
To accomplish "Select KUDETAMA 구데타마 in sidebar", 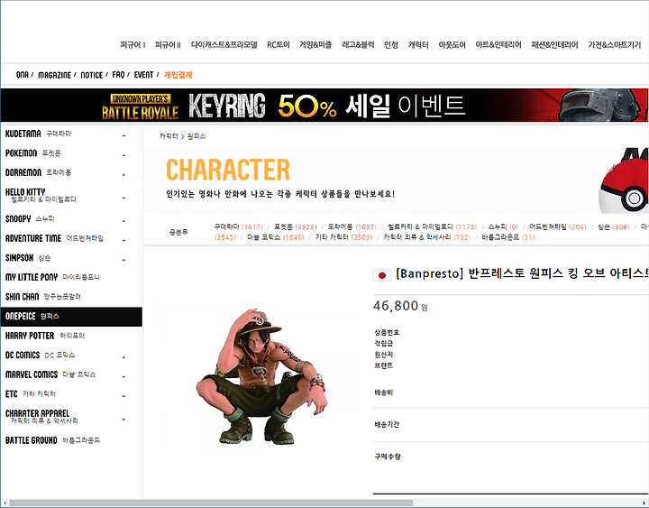I will tap(38, 134).
